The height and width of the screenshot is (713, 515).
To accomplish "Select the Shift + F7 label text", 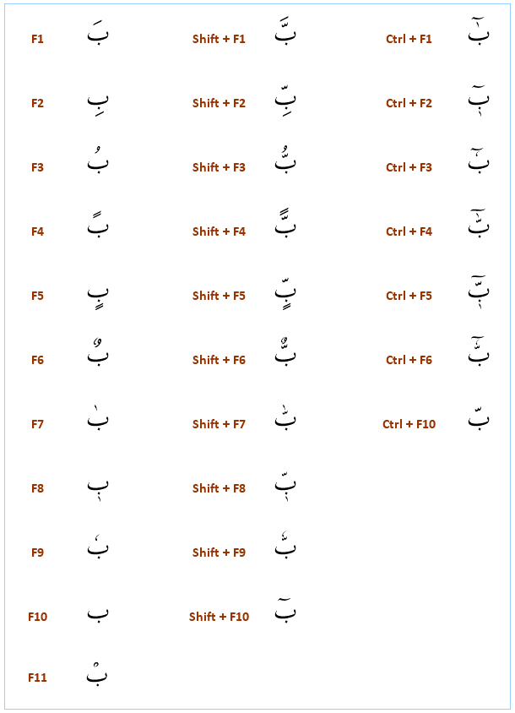I will click(219, 424).
